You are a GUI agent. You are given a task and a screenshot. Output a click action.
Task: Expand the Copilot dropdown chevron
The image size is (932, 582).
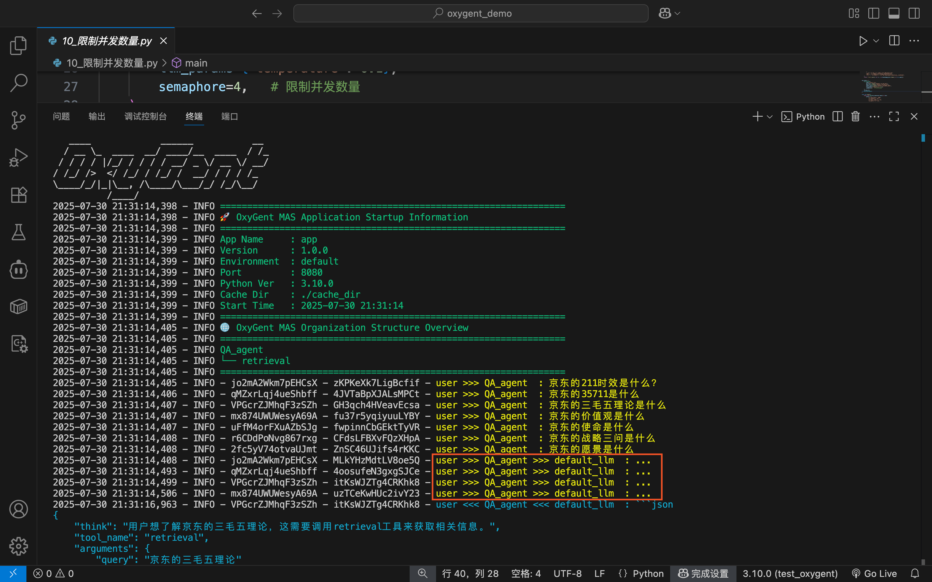pyautogui.click(x=677, y=13)
